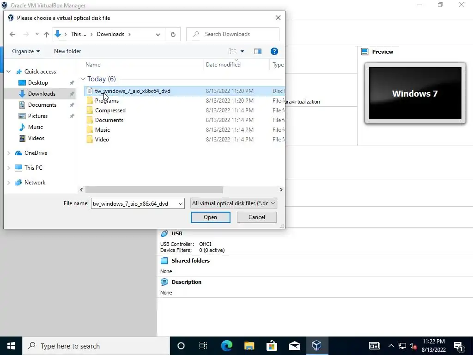The height and width of the screenshot is (355, 473).
Task: Open Microsoft Store from the taskbar
Action: tap(272, 346)
